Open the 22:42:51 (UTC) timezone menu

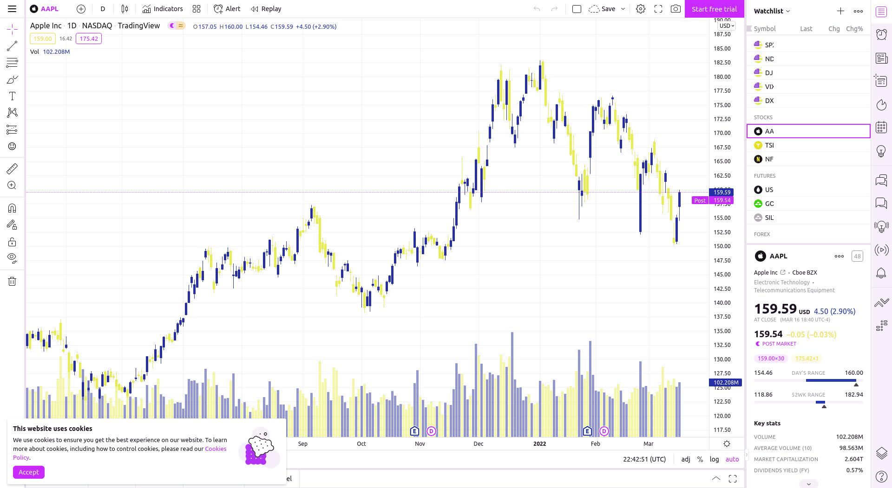(644, 459)
